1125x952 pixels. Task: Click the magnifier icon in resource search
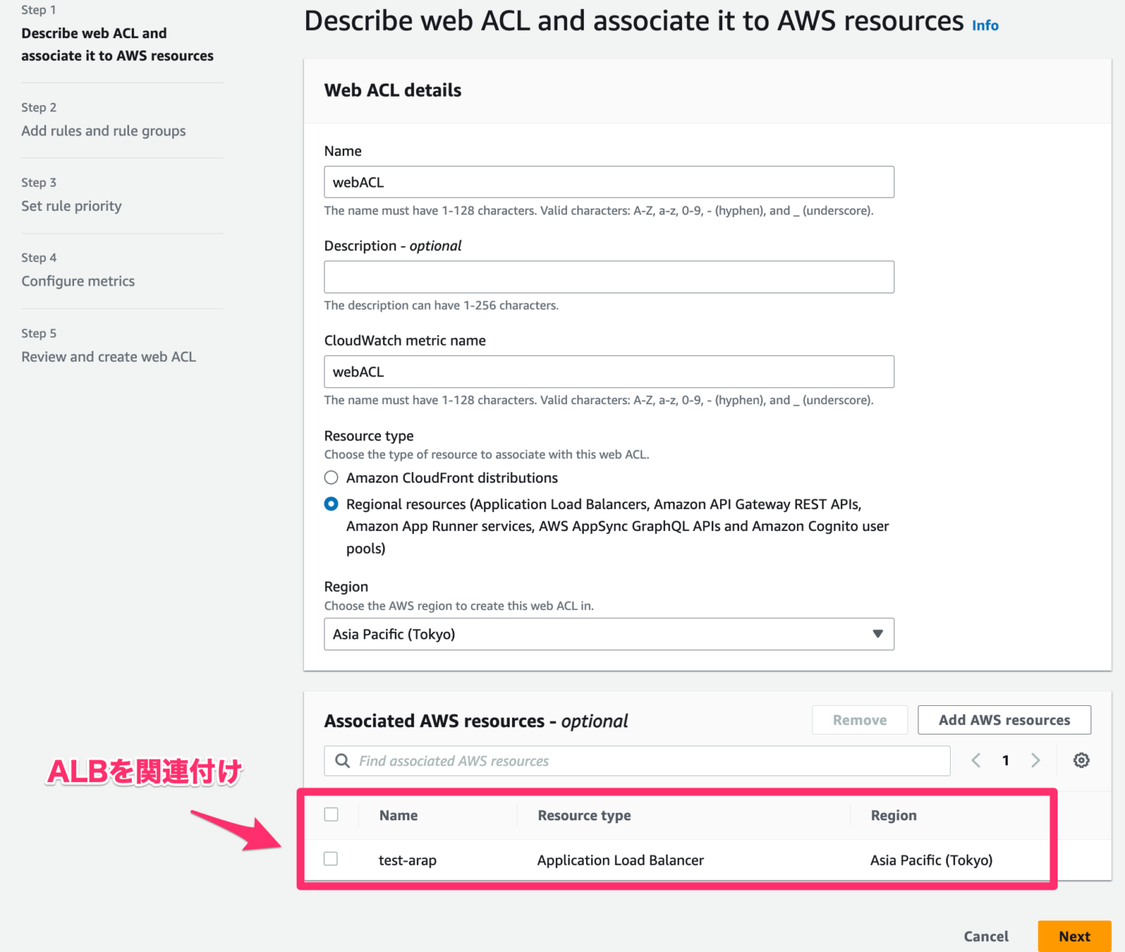[x=342, y=760]
